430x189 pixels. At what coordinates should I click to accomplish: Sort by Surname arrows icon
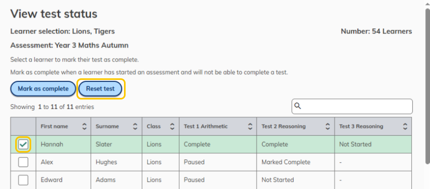[135, 126]
